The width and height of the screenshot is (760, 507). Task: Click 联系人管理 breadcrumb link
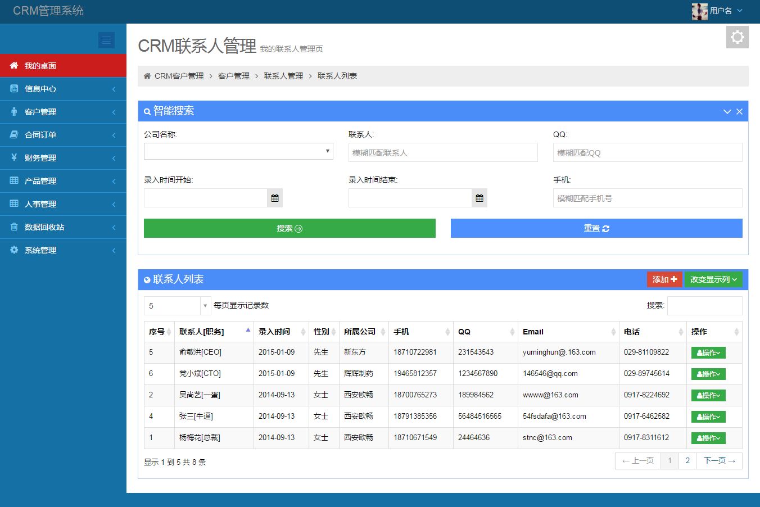click(x=283, y=76)
